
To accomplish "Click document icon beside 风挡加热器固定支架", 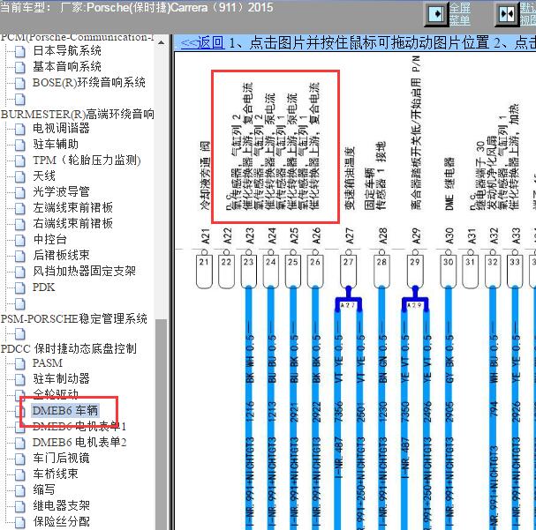I will [19, 272].
